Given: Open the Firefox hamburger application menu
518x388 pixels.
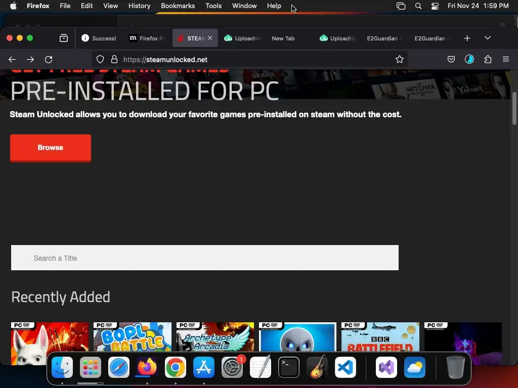Looking at the screenshot, I should tap(505, 60).
